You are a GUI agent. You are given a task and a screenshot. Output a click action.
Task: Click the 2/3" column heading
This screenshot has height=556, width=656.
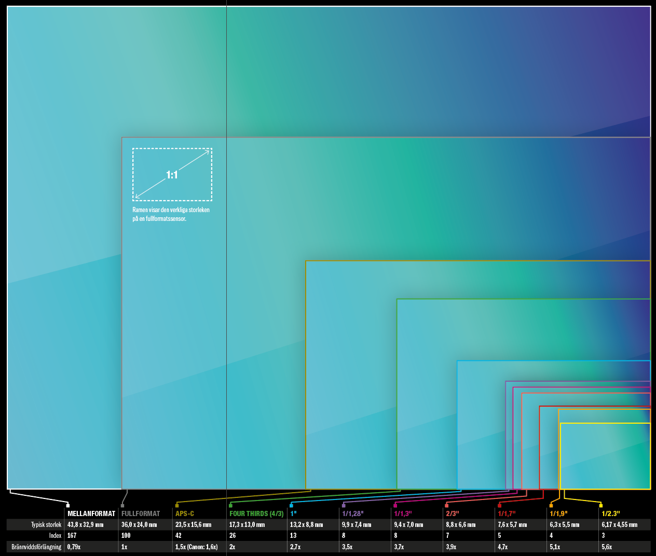[453, 513]
